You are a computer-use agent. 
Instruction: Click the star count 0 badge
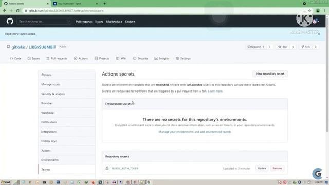coord(293,47)
